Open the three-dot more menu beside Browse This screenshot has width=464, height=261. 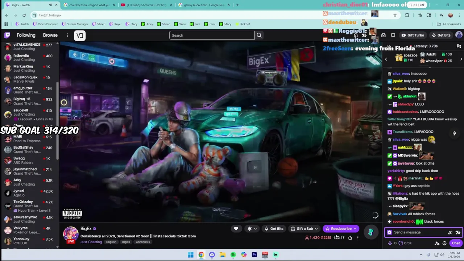point(67,35)
